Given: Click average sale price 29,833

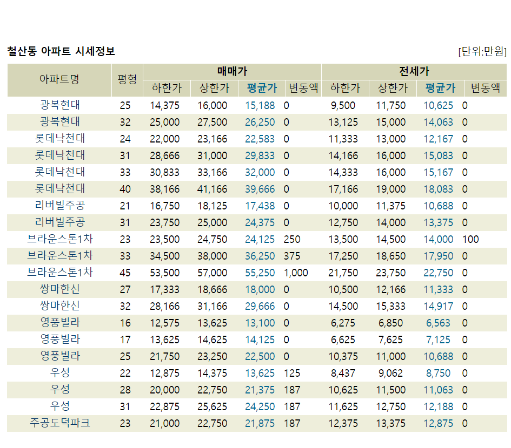Looking at the screenshot, I should click(x=260, y=156).
